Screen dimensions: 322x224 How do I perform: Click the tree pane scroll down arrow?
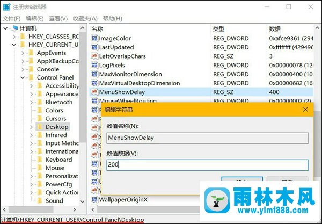82,201
